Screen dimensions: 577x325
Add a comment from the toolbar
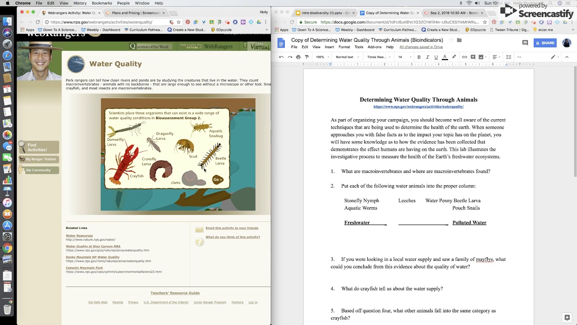coord(473,57)
